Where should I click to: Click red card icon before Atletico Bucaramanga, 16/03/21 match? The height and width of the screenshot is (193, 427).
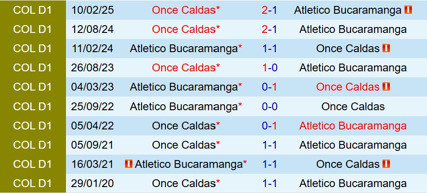129,164
